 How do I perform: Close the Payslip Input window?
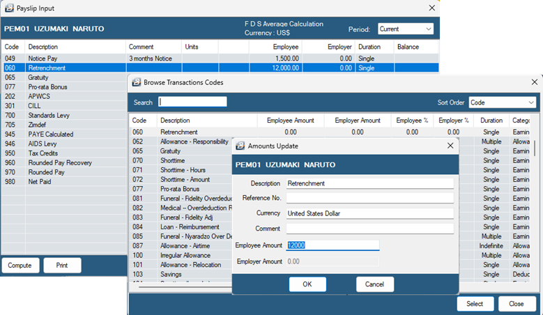(x=432, y=8)
